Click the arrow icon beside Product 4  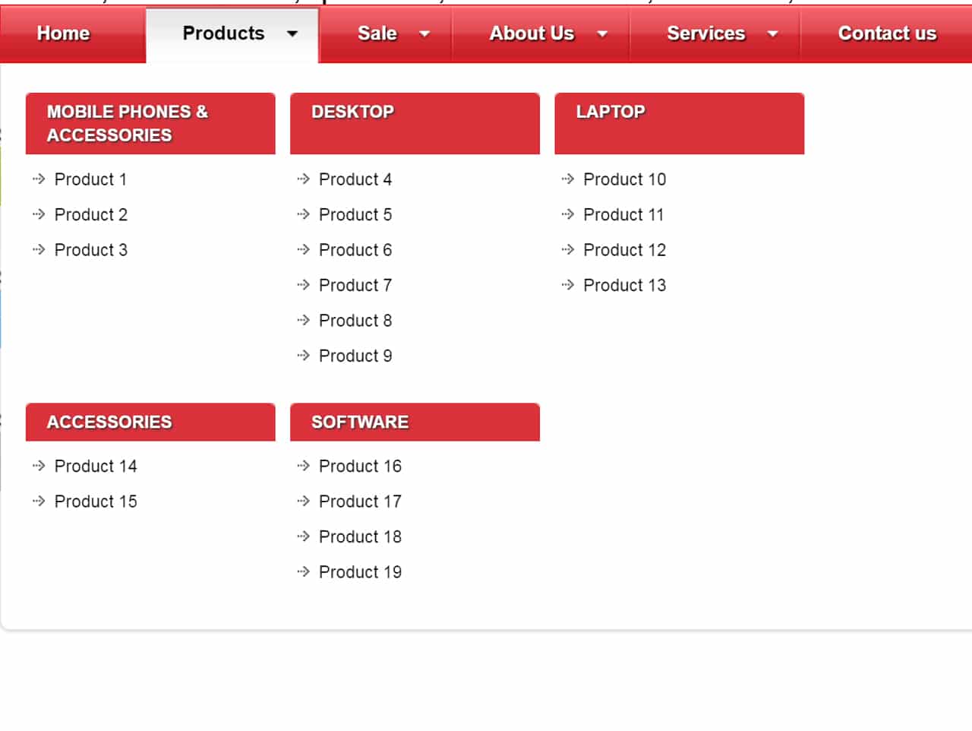(x=303, y=179)
